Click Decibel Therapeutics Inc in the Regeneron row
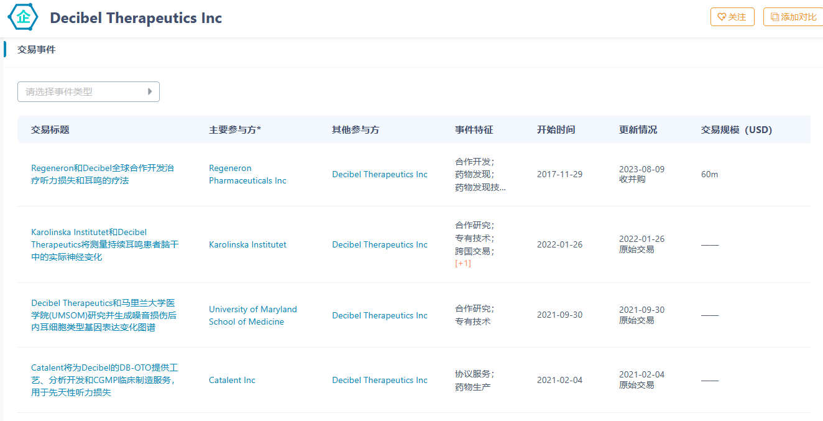 click(380, 174)
